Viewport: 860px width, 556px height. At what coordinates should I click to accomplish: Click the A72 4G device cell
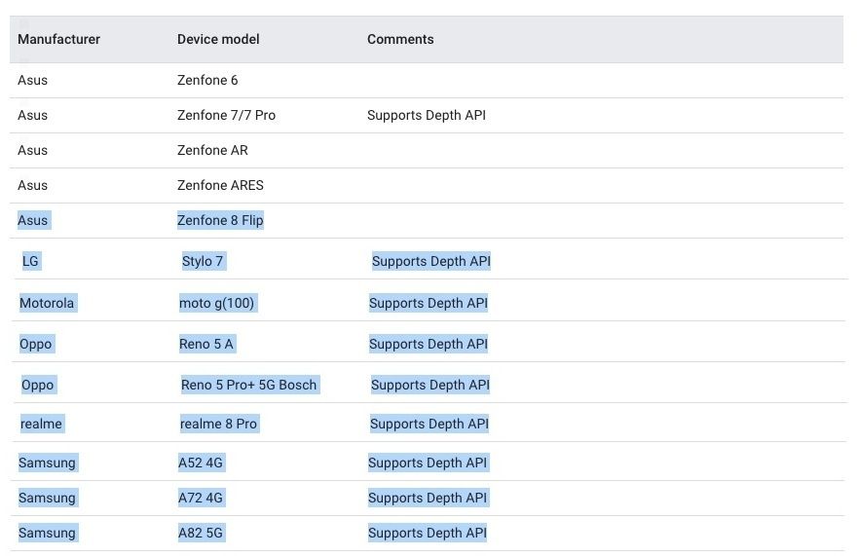[201, 498]
